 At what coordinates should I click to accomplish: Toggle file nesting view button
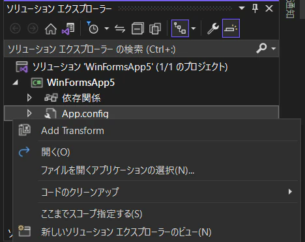[180, 29]
